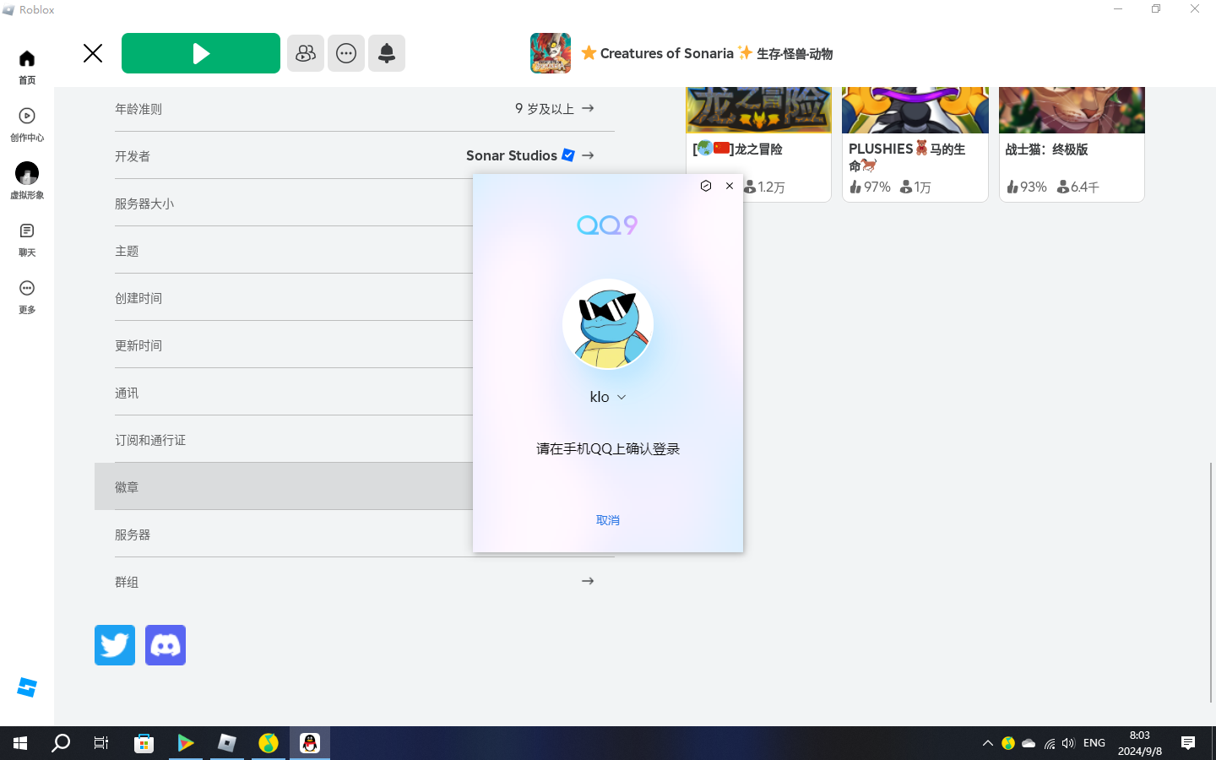
Task: Click the 97% like rating on PLUSHIES card
Action: click(870, 187)
